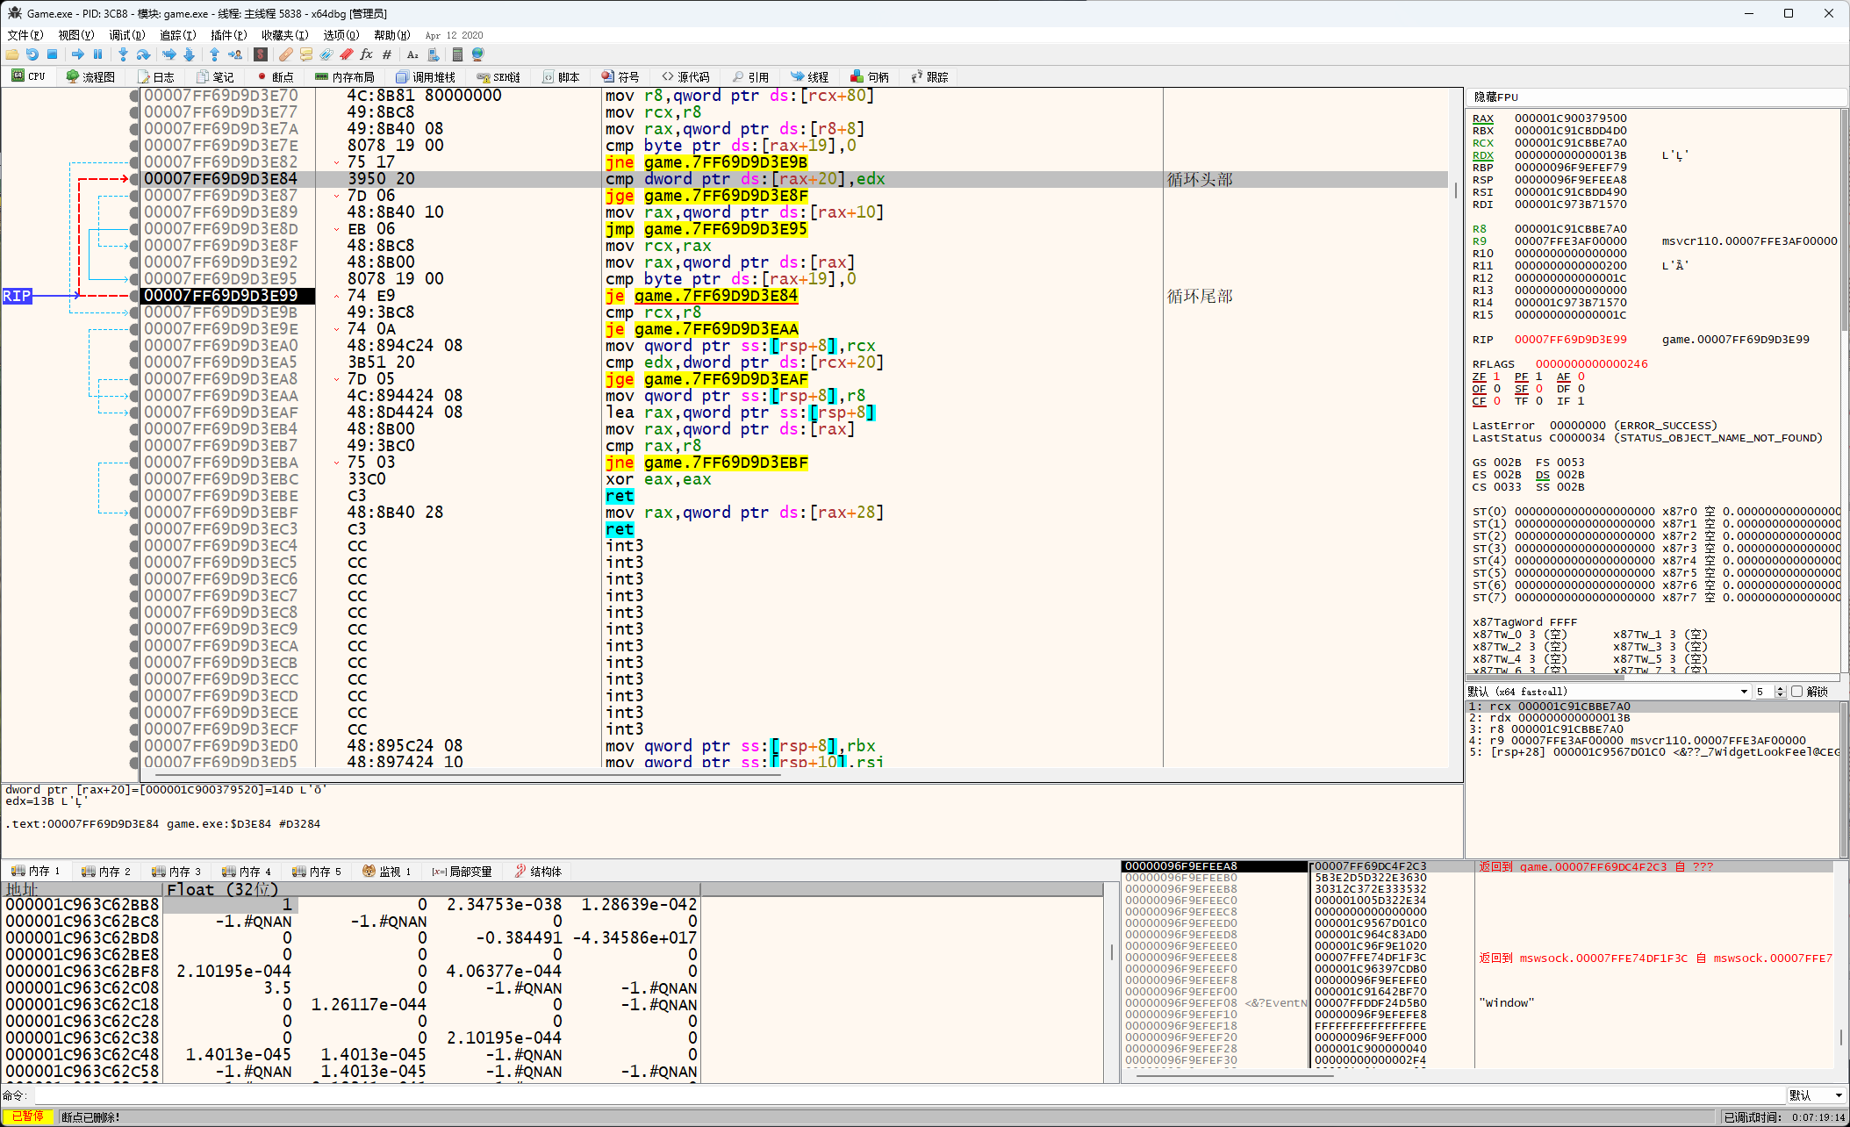Click the stop debugging square icon
Image resolution: width=1850 pixels, height=1127 pixels.
pos(52,54)
